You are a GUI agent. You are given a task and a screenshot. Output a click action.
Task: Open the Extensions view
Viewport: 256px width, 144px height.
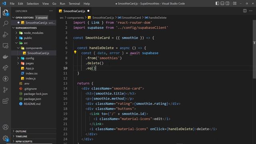(6, 101)
